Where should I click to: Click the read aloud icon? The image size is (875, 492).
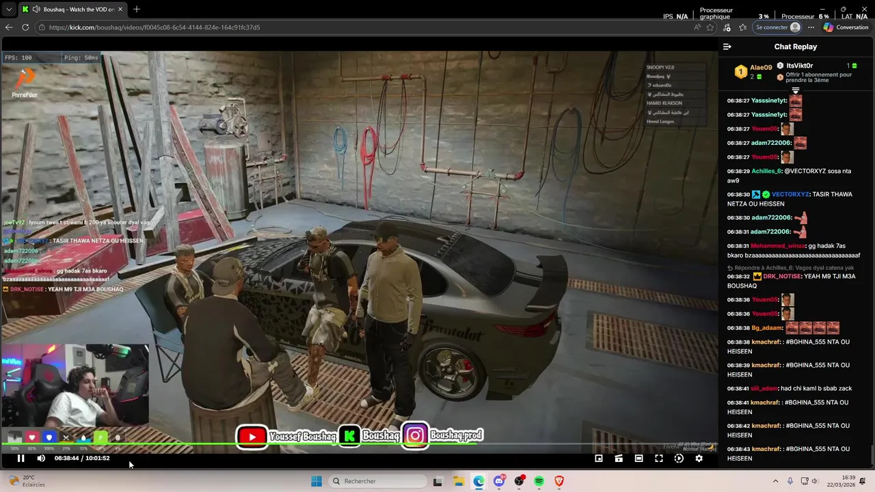pos(697,27)
